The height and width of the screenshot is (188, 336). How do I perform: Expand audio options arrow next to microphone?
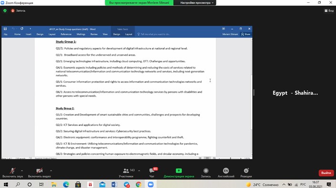(22, 171)
